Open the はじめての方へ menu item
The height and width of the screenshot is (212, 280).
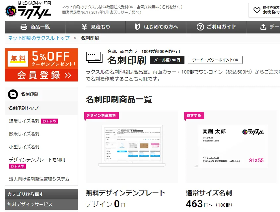point(156,27)
